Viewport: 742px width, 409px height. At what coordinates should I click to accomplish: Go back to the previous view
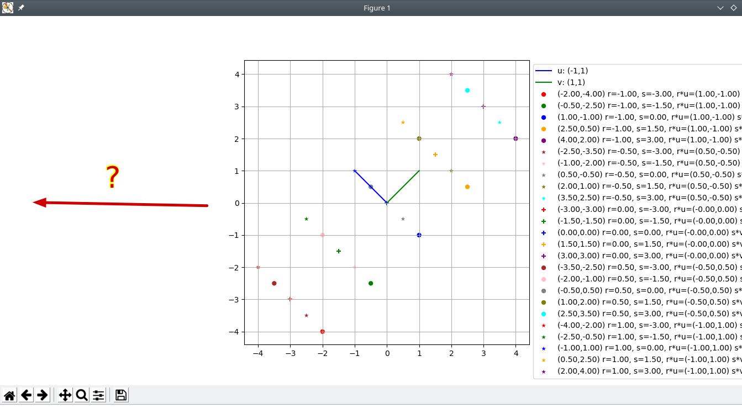point(26,395)
